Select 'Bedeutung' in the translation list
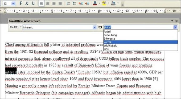181x99 pixels. click(141, 35)
